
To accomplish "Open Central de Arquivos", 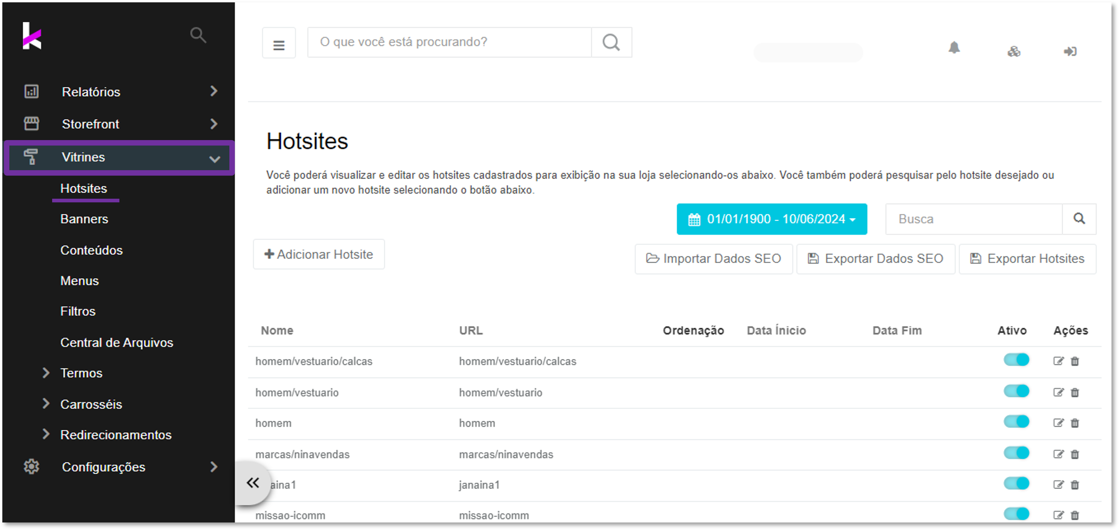I will pos(116,343).
